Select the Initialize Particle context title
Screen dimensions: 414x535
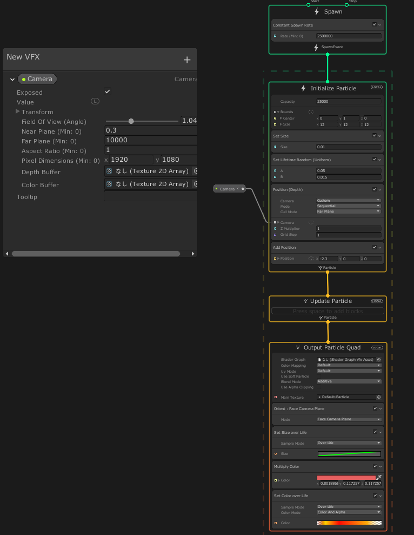click(x=333, y=88)
